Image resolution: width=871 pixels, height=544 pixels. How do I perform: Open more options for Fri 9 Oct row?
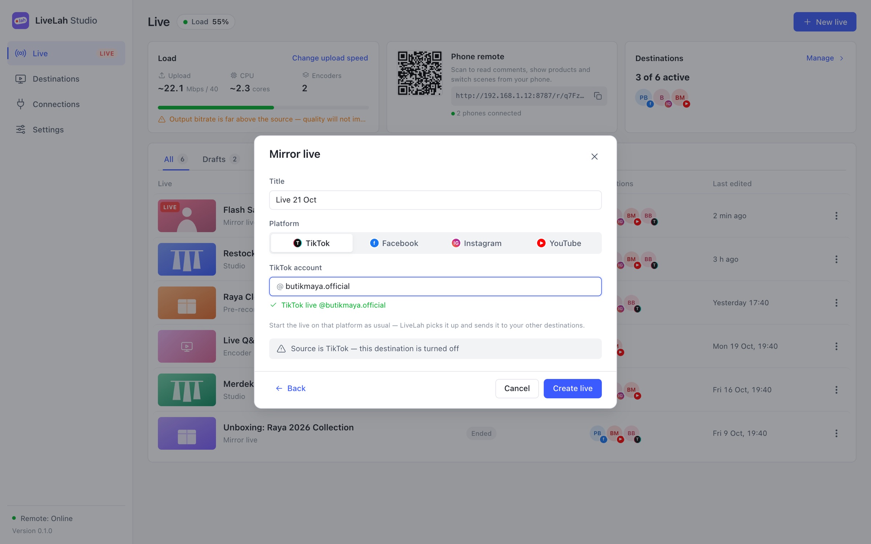(x=836, y=433)
